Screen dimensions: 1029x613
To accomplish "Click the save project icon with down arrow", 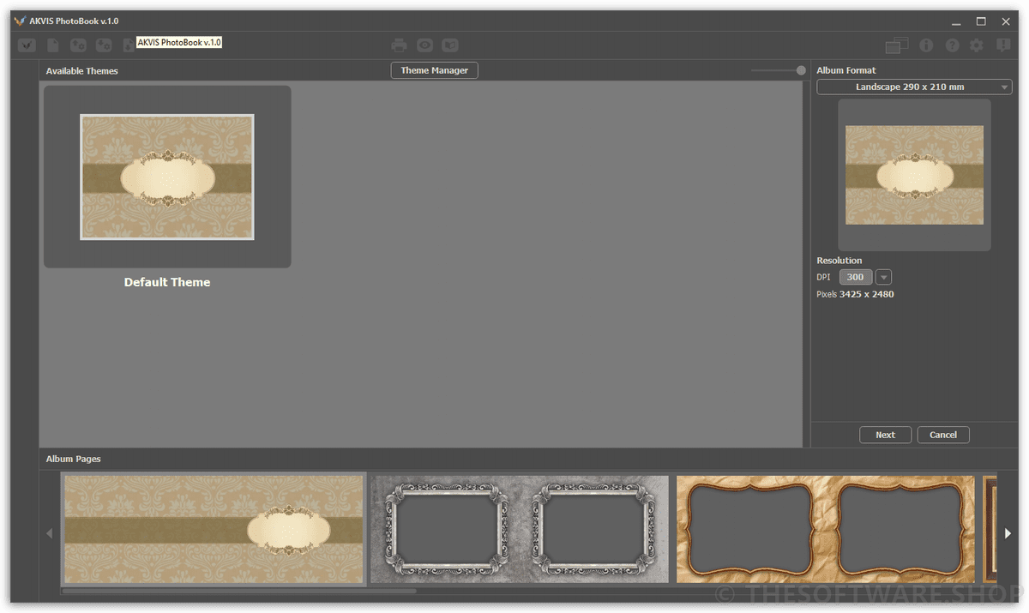I will pos(104,45).
